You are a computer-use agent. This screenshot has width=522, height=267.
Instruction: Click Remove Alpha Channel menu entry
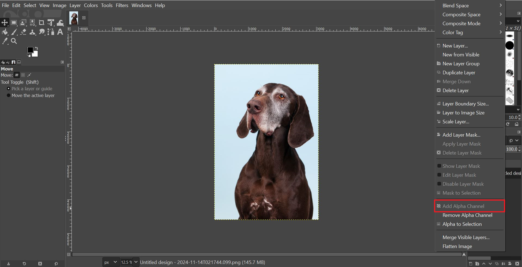pos(467,215)
